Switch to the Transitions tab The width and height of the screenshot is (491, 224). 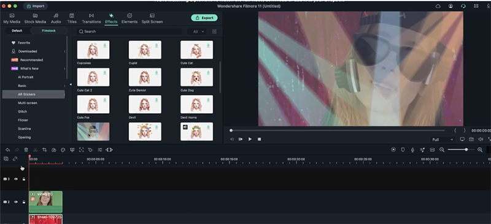point(91,19)
